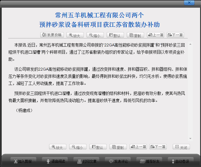Image resolution: width=201 pixels, height=167 pixels.
Task: Click the top 复制 copy button
Action: [135, 35]
